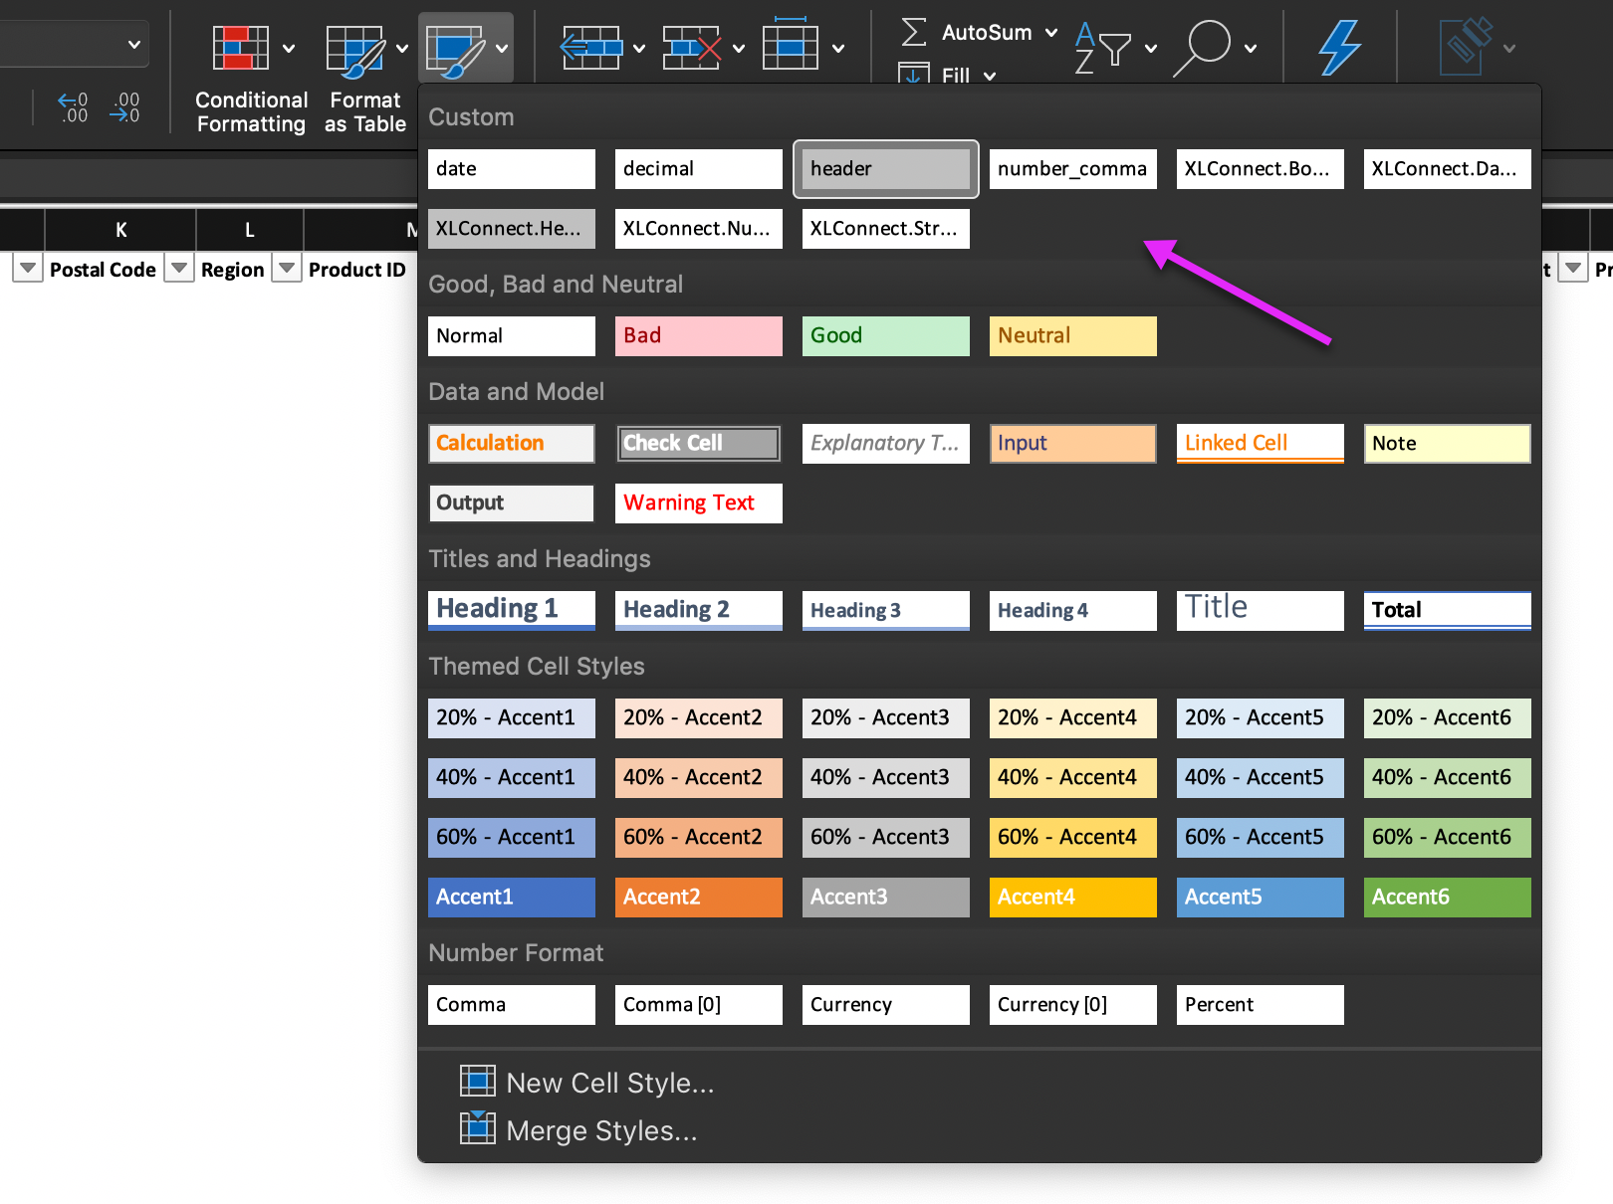Apply the Warning Text style
The height and width of the screenshot is (1204, 1613).
(x=699, y=503)
